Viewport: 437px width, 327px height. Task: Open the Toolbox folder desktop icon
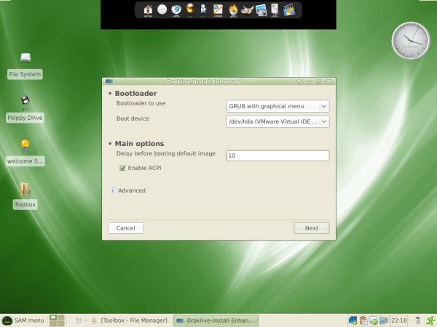pyautogui.click(x=25, y=190)
